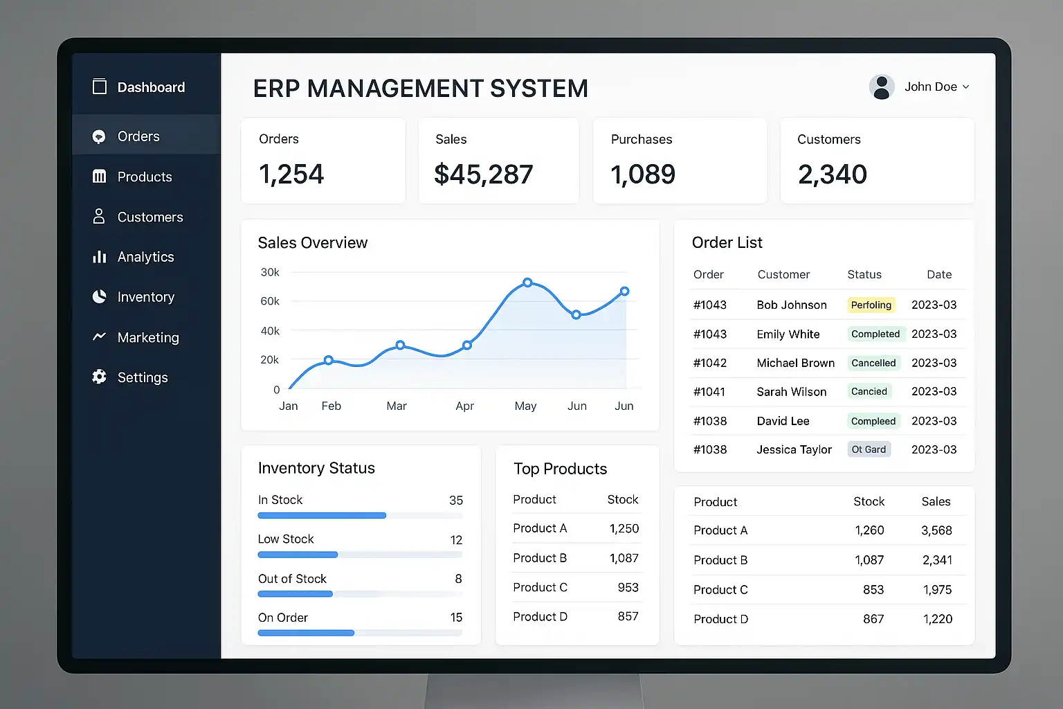This screenshot has width=1063, height=709.
Task: Click the Cancelled badge for Michael Brown
Action: coord(873,363)
